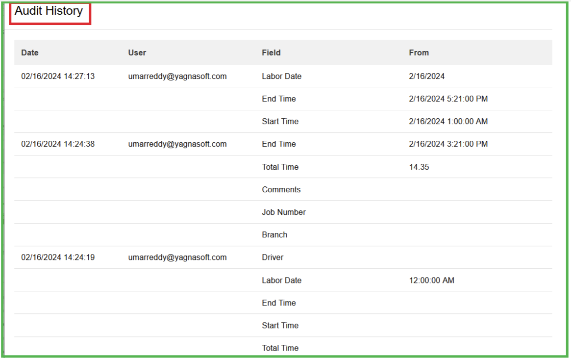Click the Audit History heading
571x358 pixels.
tap(49, 11)
